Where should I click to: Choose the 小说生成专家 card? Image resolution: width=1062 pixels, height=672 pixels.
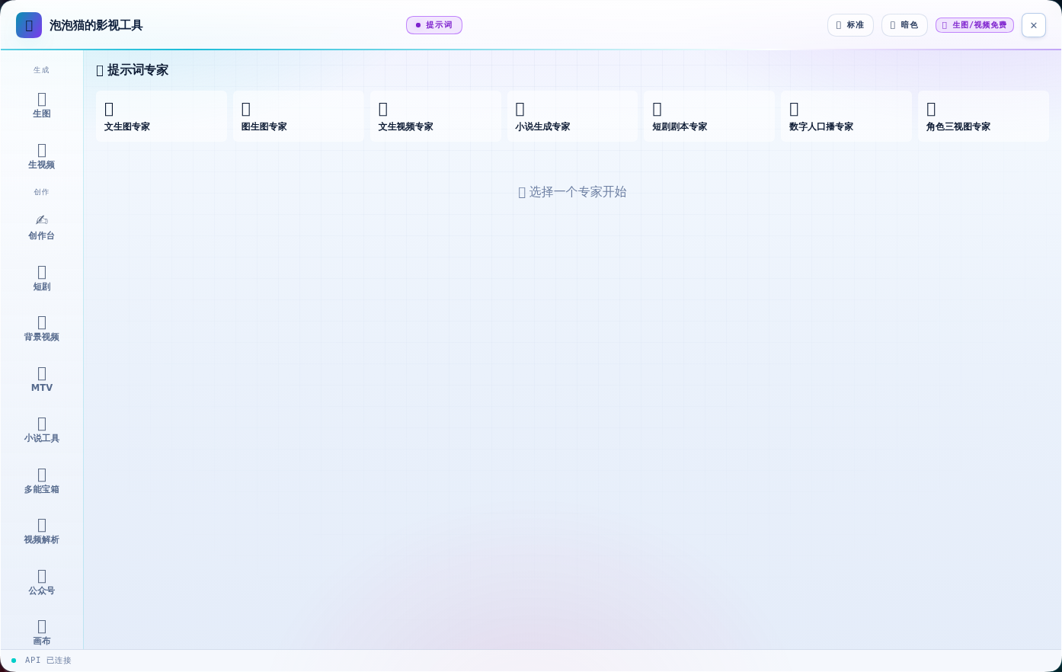(573, 116)
